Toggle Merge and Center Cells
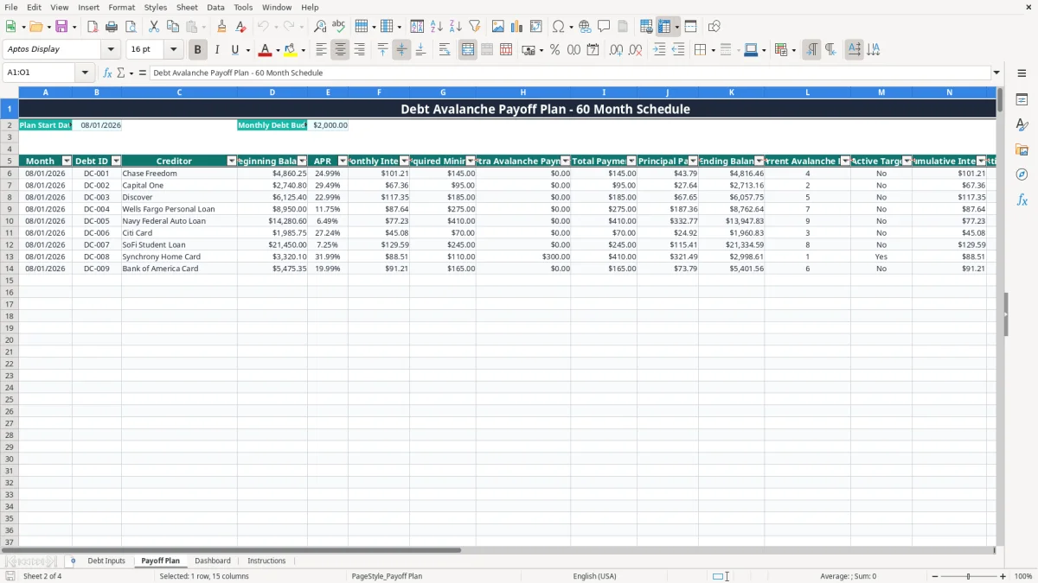Viewport: 1038px width, 583px height. click(468, 50)
